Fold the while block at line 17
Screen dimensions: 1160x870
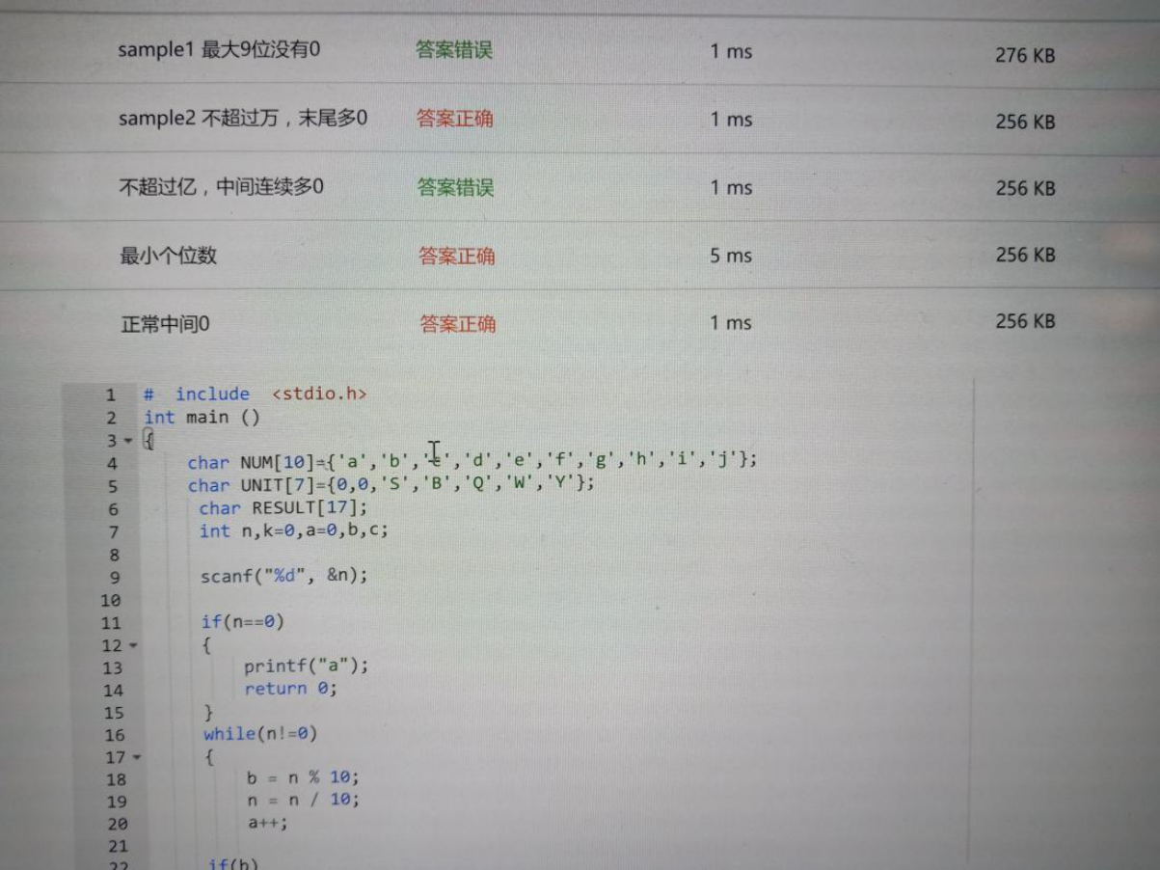(136, 757)
